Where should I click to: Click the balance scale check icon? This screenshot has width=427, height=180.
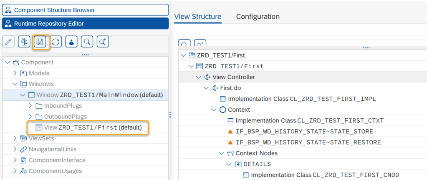point(25,42)
